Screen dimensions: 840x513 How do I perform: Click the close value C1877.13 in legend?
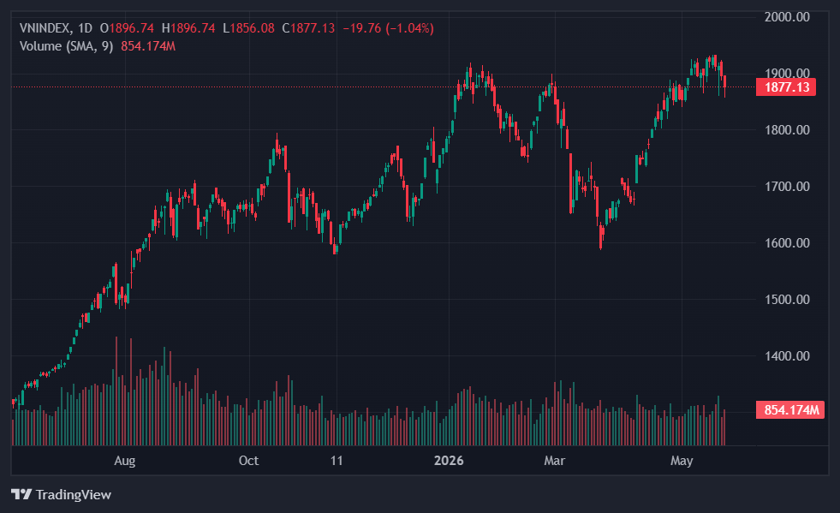tap(308, 28)
